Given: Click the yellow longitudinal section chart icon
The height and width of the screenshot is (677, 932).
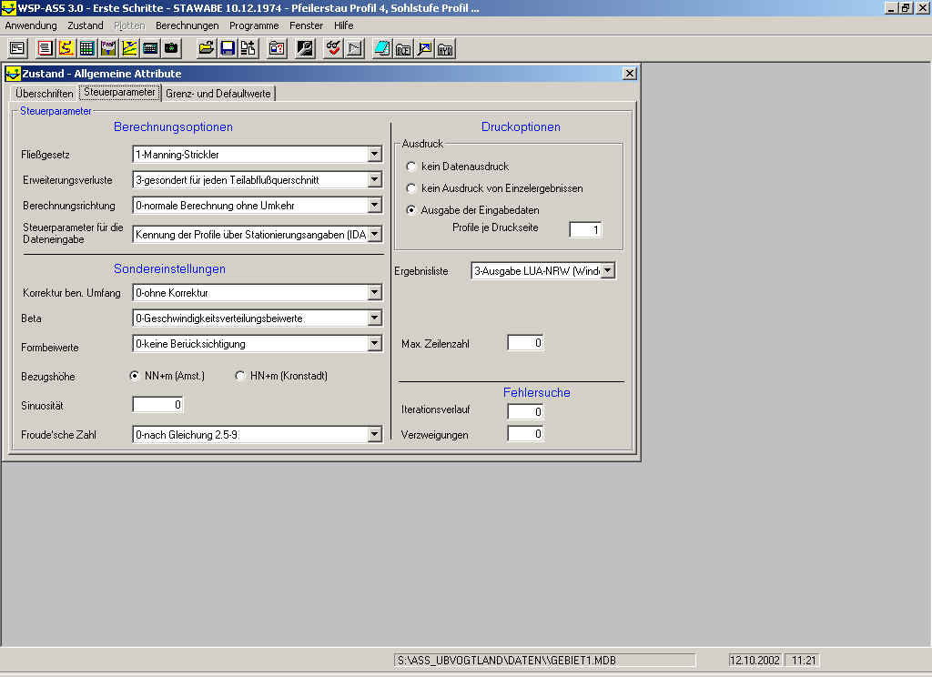Looking at the screenshot, I should [129, 48].
